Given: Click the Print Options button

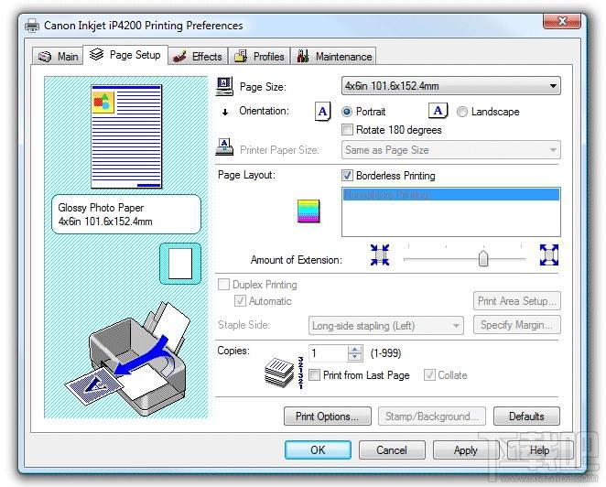Looking at the screenshot, I should pos(328,417).
